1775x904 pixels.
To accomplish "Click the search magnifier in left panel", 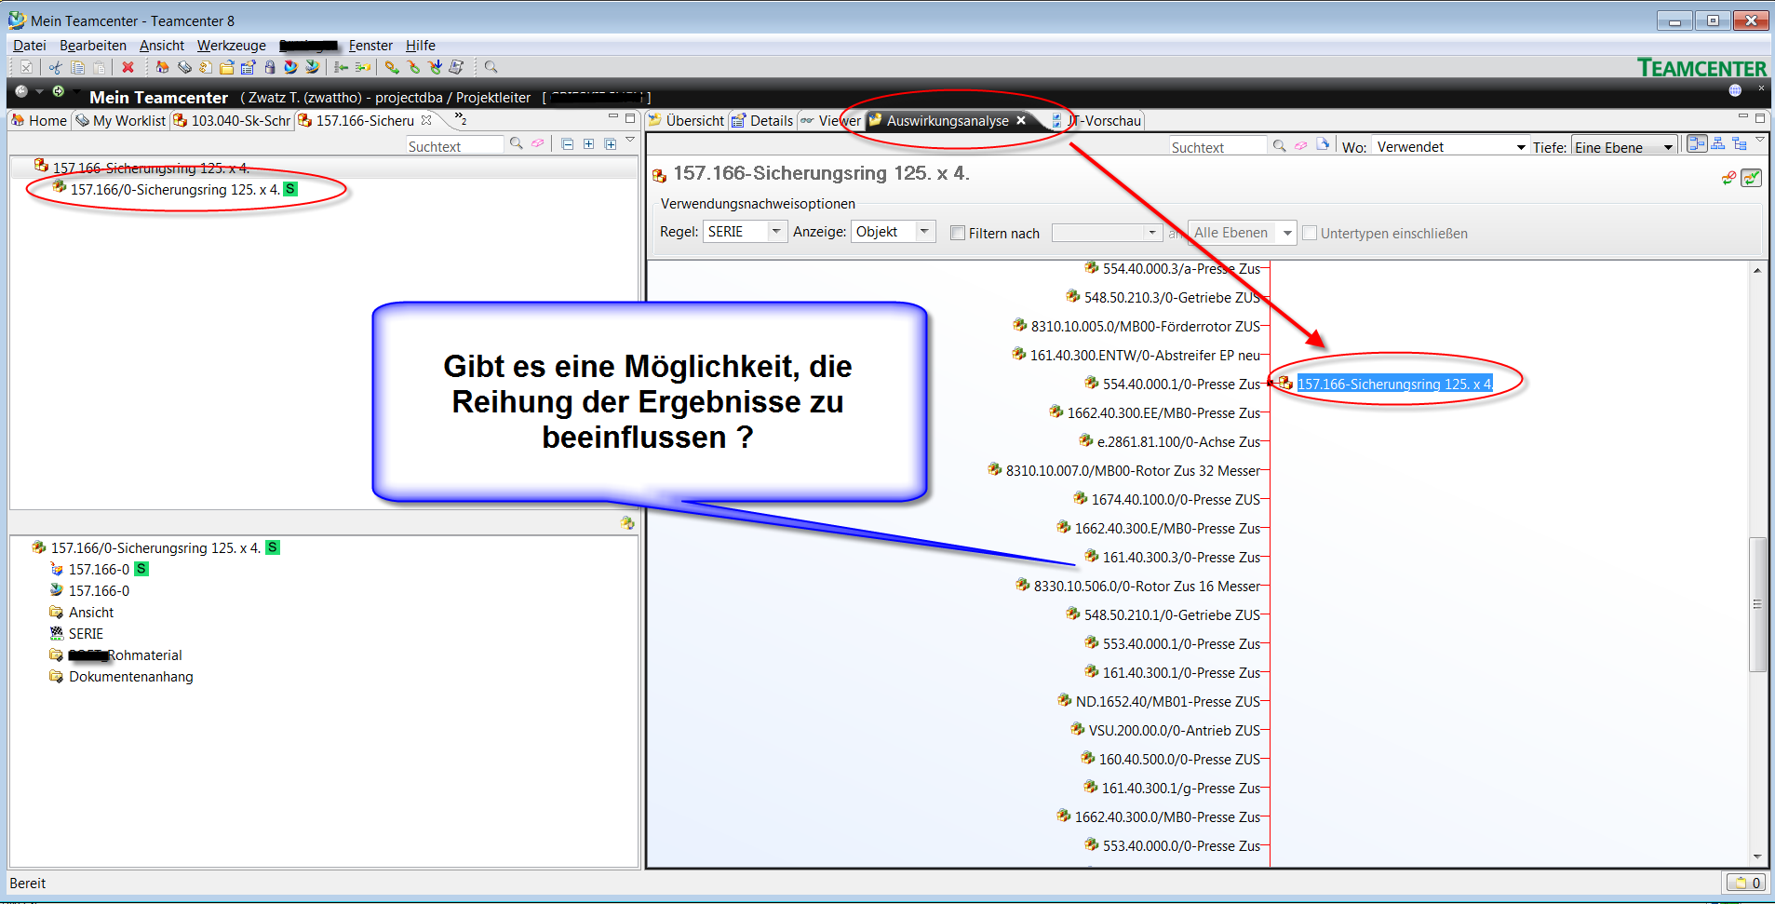I will click(516, 143).
